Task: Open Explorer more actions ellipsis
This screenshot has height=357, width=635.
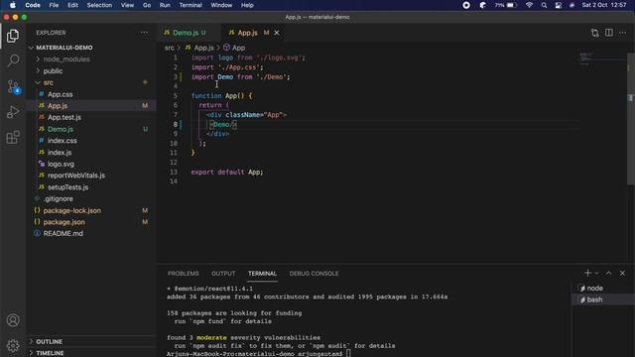Action: point(144,33)
